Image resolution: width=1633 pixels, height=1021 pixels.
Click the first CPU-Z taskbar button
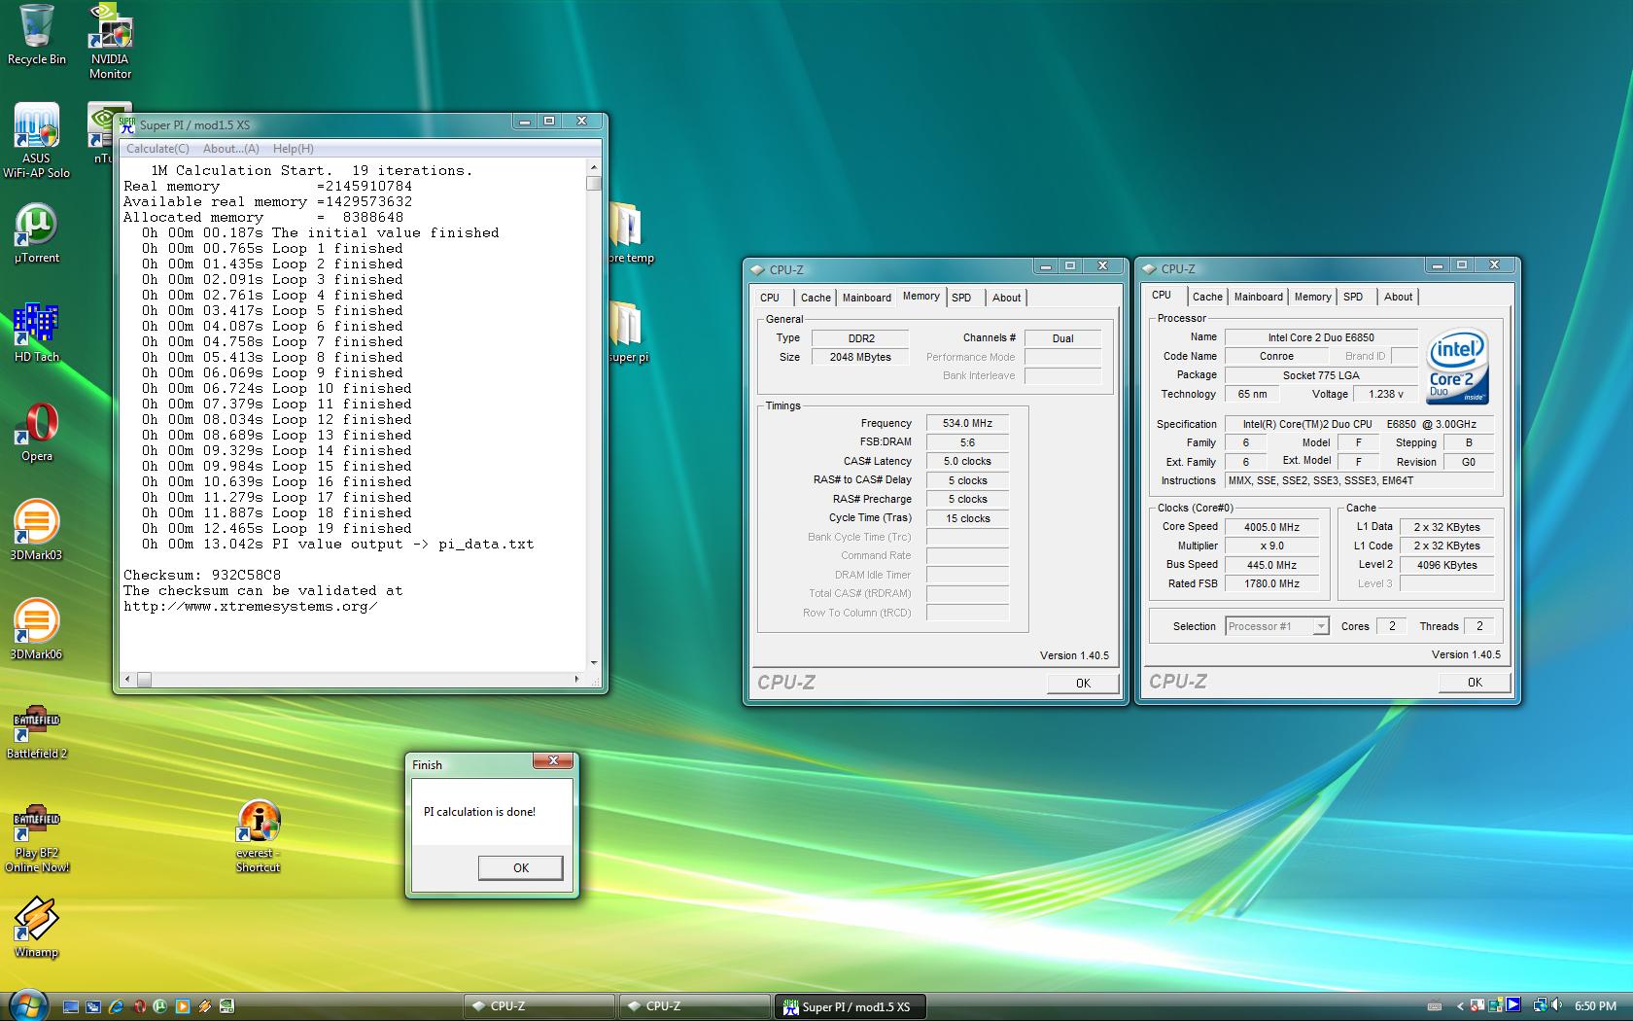(539, 1006)
